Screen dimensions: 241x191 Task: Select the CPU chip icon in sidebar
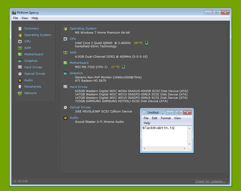pos(20,41)
